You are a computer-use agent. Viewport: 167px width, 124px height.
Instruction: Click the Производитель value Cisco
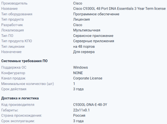point(78,3)
